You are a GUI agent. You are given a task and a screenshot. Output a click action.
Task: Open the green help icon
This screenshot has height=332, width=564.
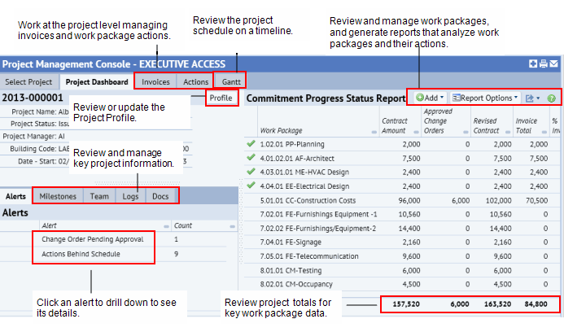point(551,98)
